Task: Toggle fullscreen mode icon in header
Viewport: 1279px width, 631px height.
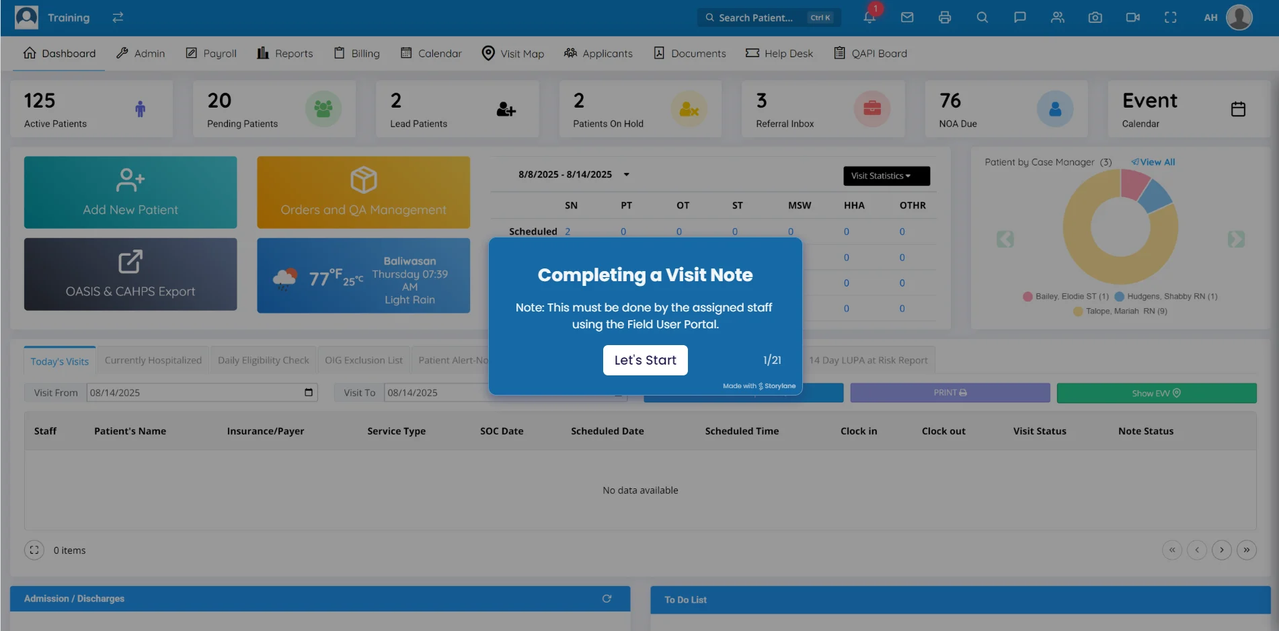Action: click(x=1171, y=17)
